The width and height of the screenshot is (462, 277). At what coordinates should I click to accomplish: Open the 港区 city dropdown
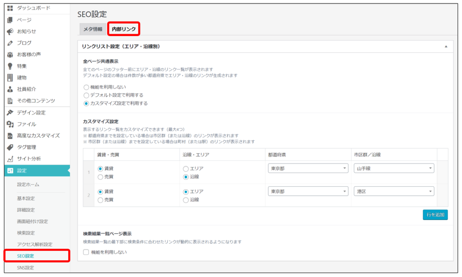click(394, 191)
